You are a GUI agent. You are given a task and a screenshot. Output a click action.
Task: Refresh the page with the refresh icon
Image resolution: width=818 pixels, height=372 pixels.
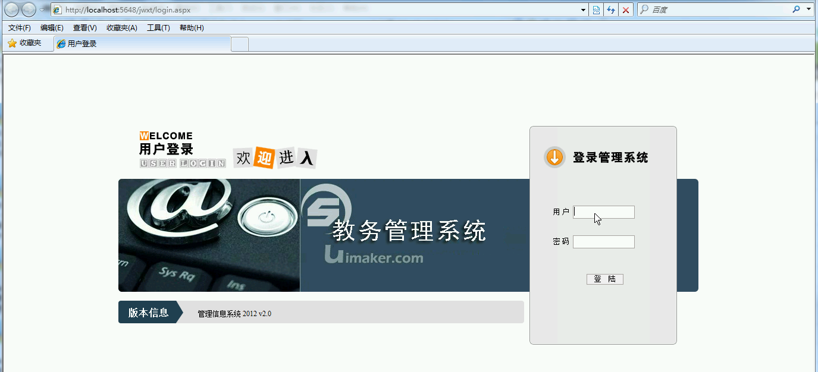[x=611, y=10]
